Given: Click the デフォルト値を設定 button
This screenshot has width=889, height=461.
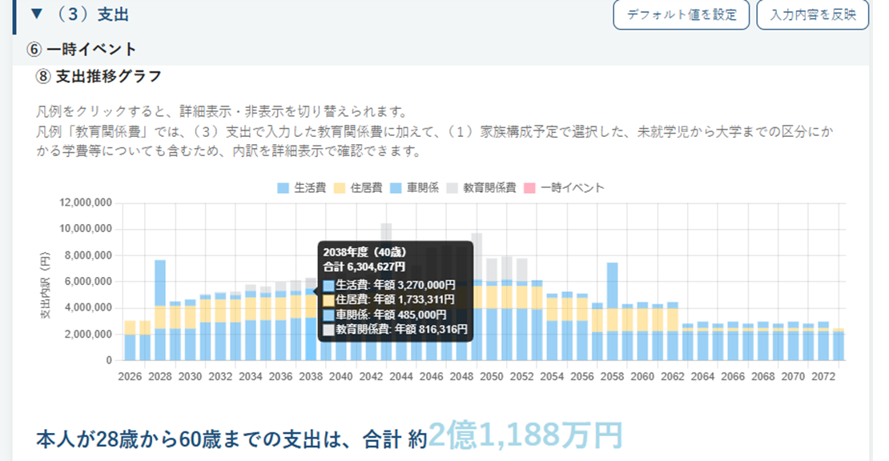Looking at the screenshot, I should 681,14.
